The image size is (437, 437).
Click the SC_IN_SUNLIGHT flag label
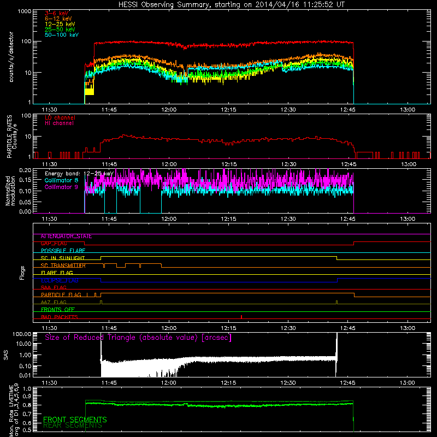pyautogui.click(x=63, y=258)
